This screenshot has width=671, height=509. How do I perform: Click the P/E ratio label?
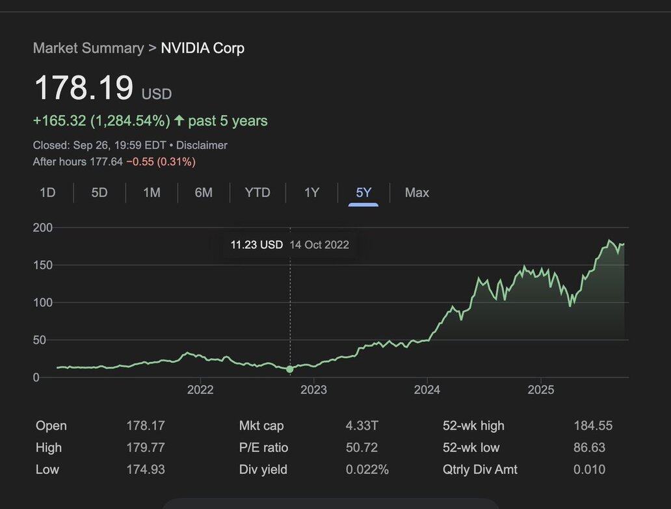pyautogui.click(x=263, y=447)
